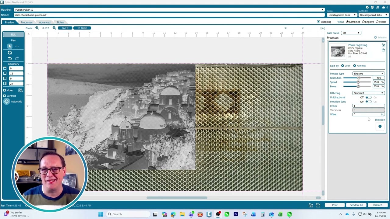Viewport: 390px width, 219px height.
Task: Open the settings gear icon
Action: pos(367,7)
